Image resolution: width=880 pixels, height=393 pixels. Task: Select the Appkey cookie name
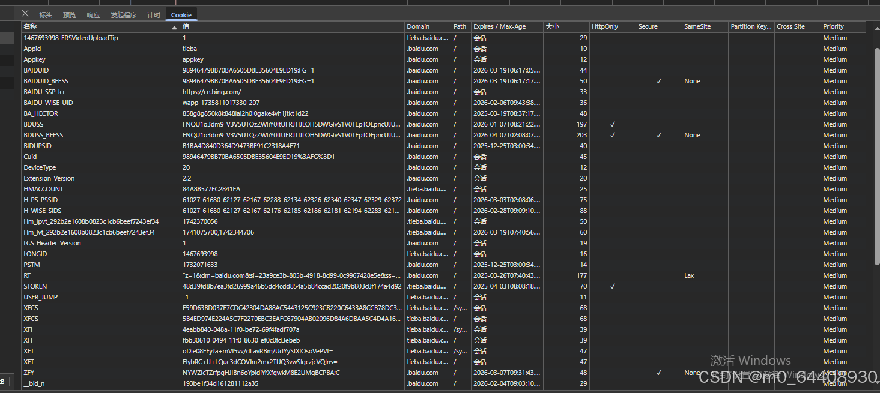pyautogui.click(x=34, y=59)
